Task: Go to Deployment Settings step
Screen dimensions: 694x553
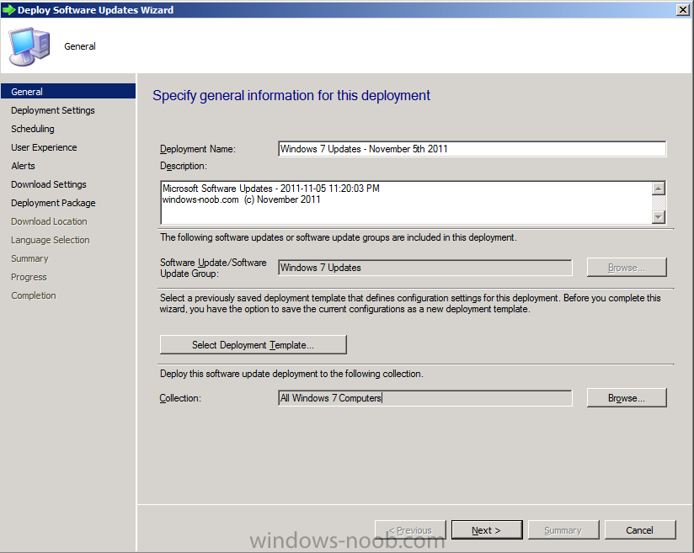Action: point(53,110)
